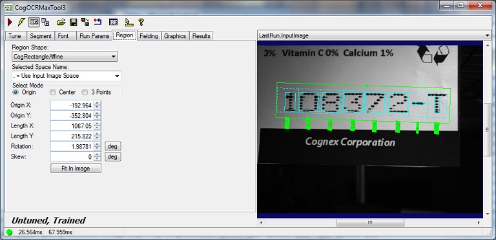Select the Region tab
The image size is (496, 240).
[x=125, y=35]
